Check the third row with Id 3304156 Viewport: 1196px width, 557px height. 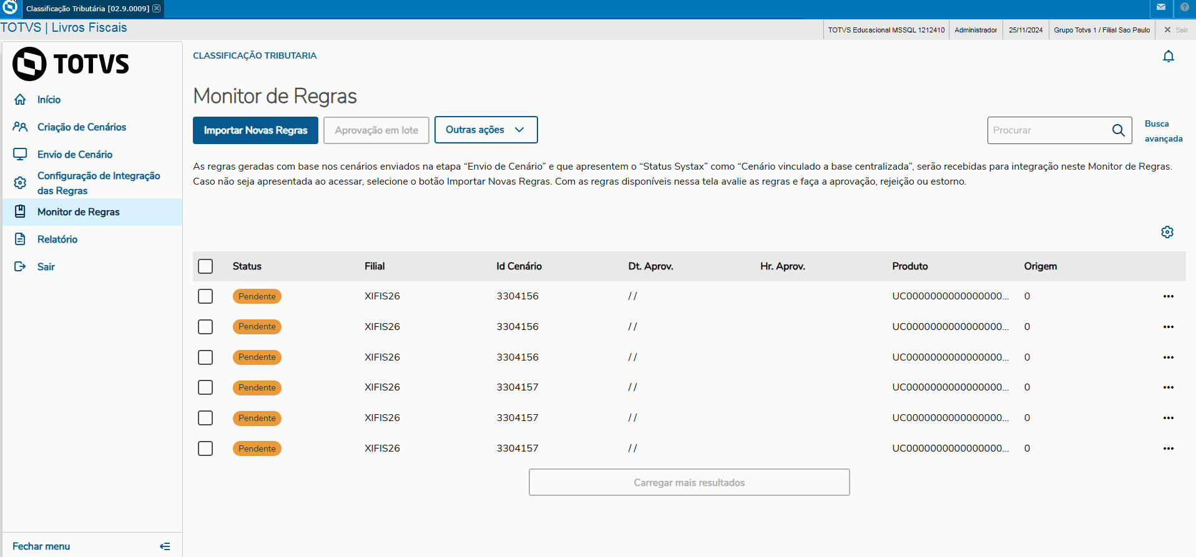click(x=205, y=357)
